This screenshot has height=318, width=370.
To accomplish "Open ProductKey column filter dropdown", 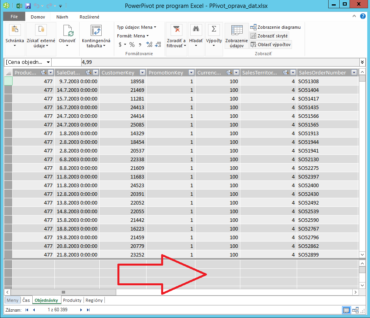I will coord(50,73).
